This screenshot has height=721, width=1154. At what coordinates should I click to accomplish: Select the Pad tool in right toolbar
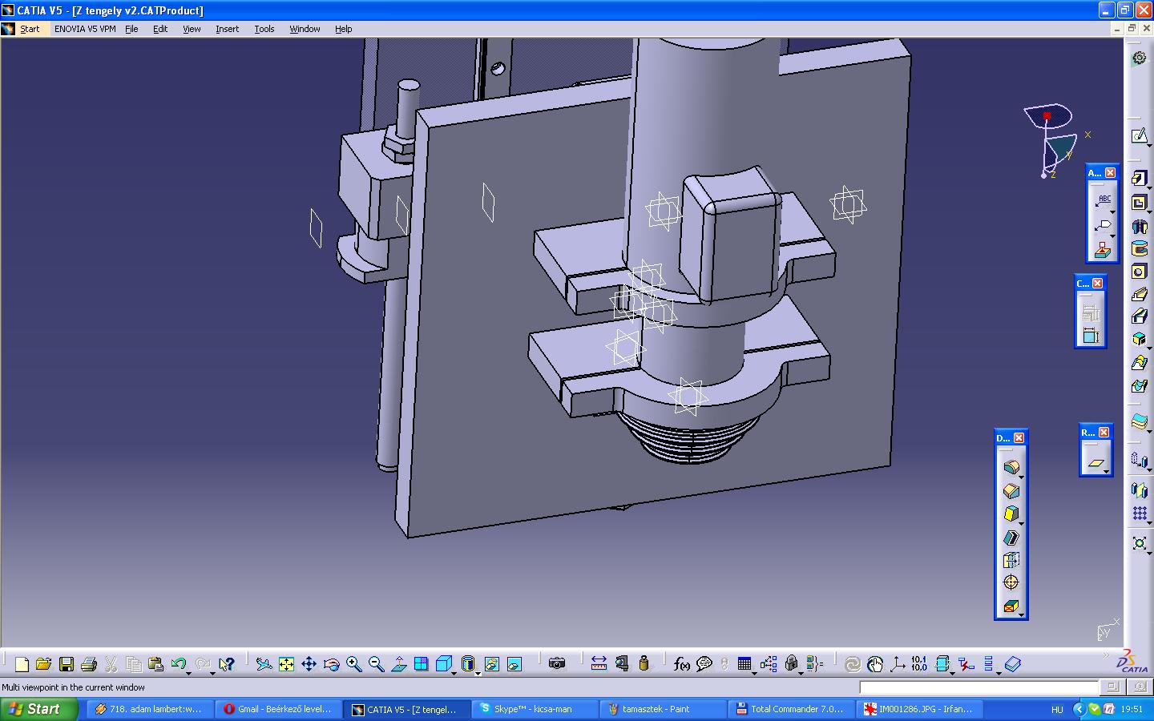coord(1139,179)
